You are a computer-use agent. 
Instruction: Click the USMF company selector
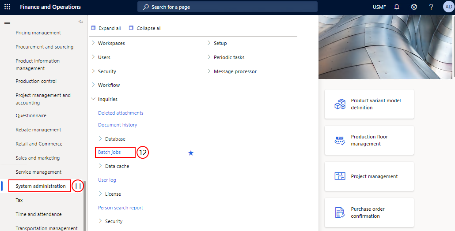click(x=379, y=7)
